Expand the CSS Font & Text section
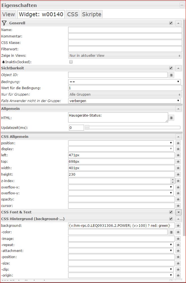The image size is (186, 283). point(178,212)
